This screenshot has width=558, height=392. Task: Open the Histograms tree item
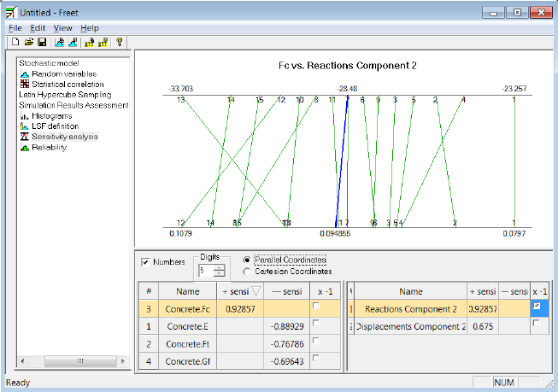coord(52,116)
